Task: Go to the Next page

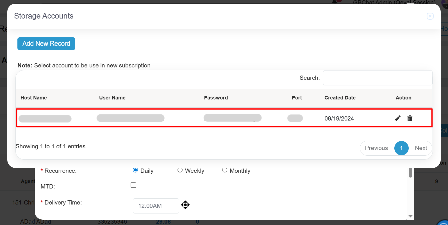Action: pyautogui.click(x=421, y=148)
